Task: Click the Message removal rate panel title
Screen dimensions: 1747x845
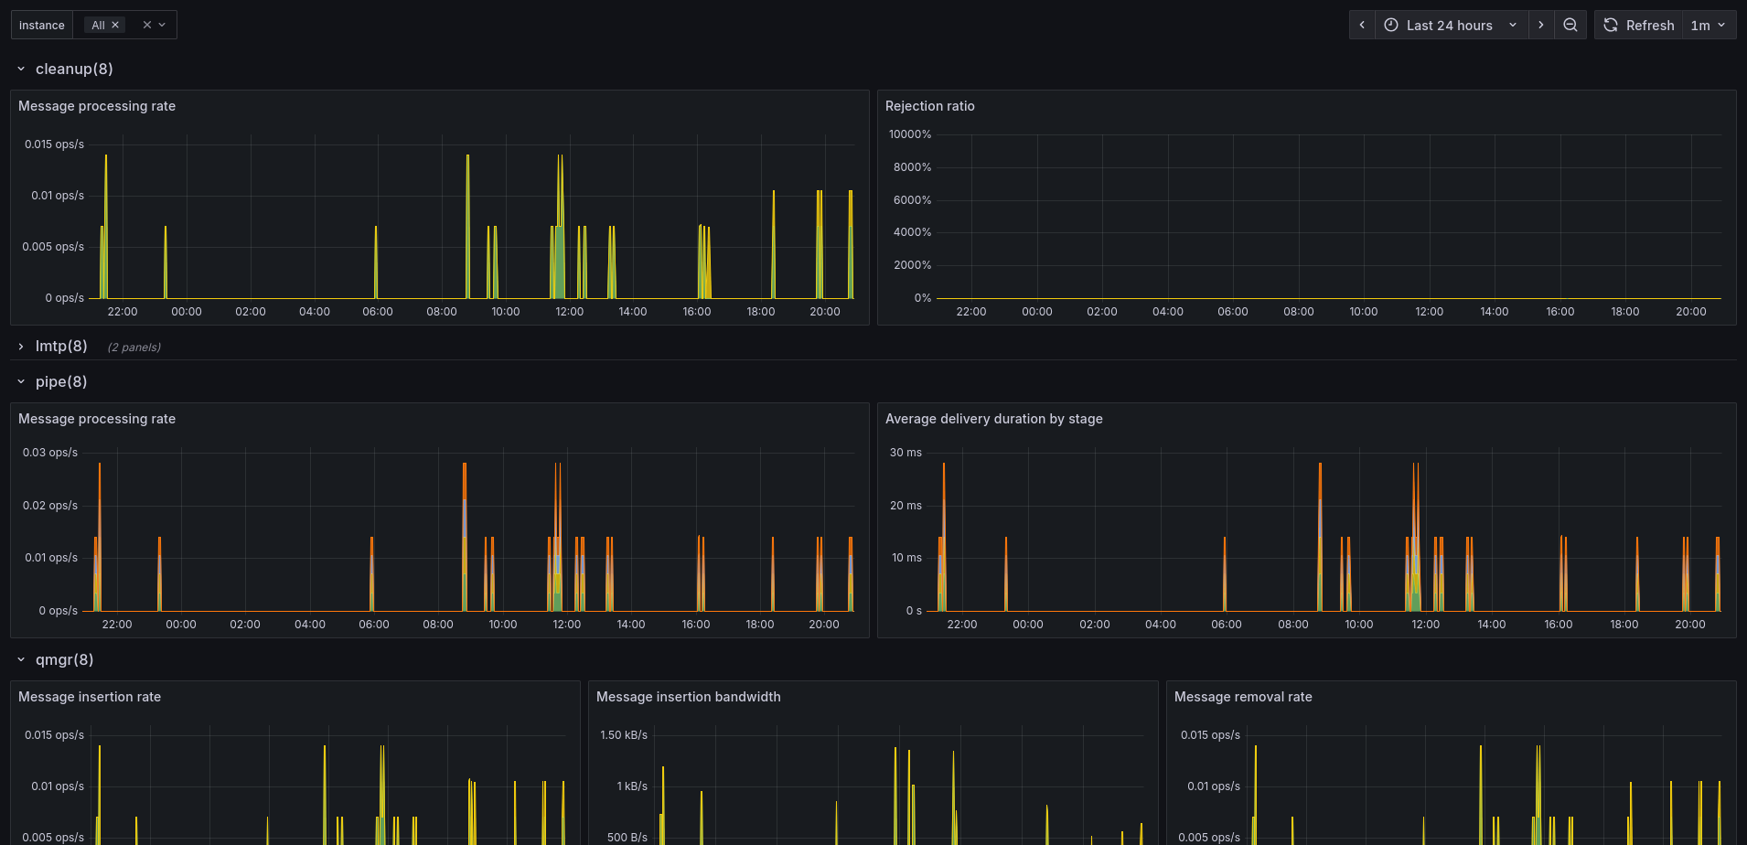Action: point(1242,697)
